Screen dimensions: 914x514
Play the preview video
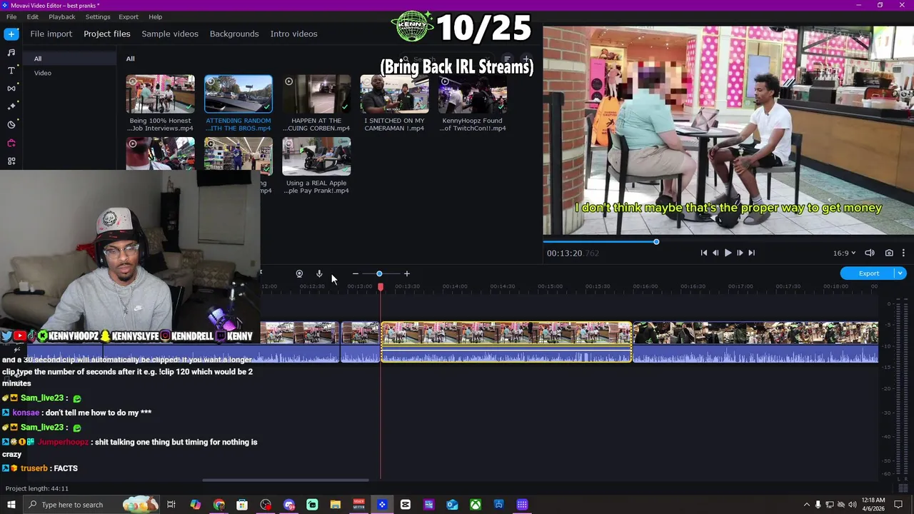click(728, 253)
